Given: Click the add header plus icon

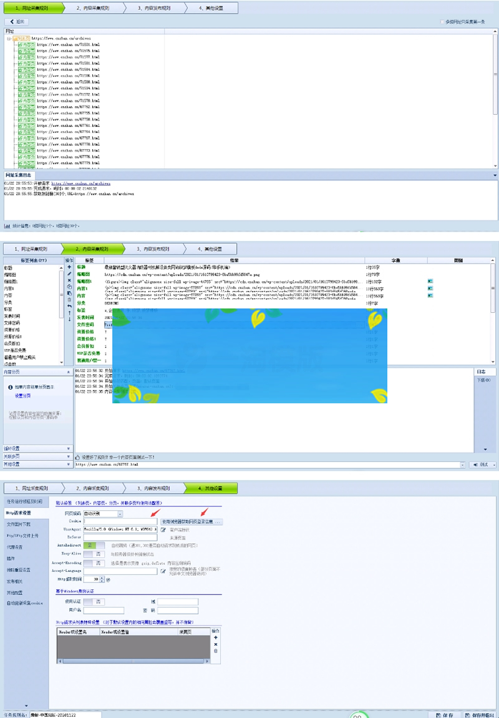Looking at the screenshot, I should coord(216,637).
